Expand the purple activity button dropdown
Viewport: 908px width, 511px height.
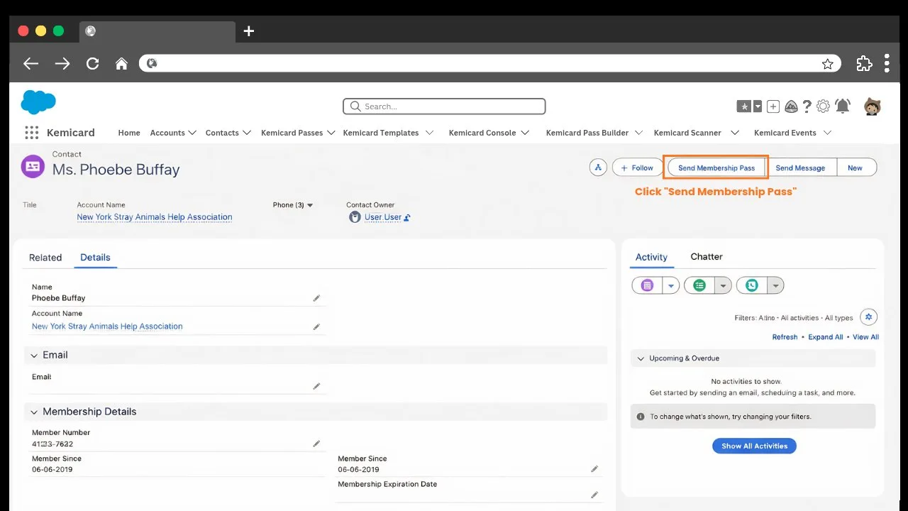[x=671, y=285]
